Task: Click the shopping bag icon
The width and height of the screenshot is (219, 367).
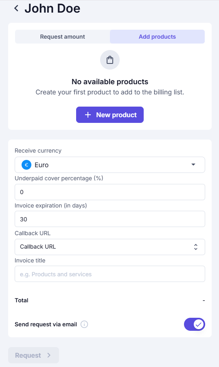Action: point(110,60)
